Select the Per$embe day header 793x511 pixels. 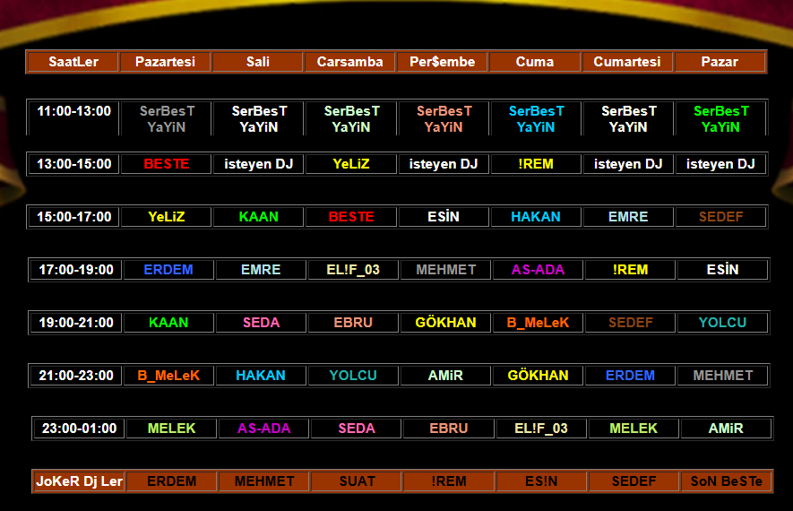coord(443,62)
